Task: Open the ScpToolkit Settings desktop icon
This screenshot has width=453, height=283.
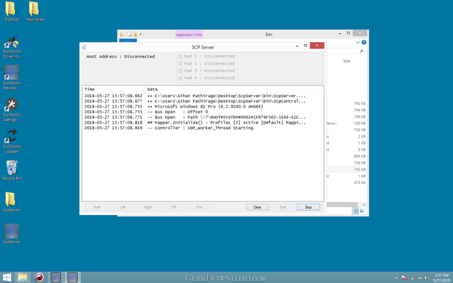Action: 12,109
